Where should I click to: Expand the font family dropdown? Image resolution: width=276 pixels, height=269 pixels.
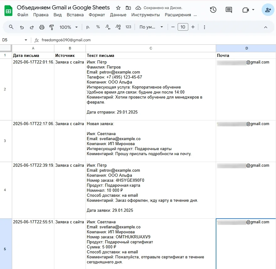coord(151,27)
